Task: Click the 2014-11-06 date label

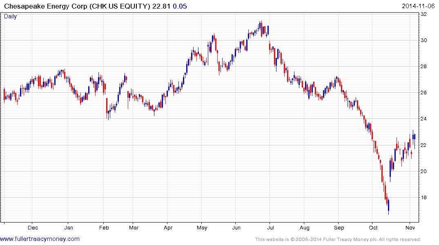Action: click(418, 6)
